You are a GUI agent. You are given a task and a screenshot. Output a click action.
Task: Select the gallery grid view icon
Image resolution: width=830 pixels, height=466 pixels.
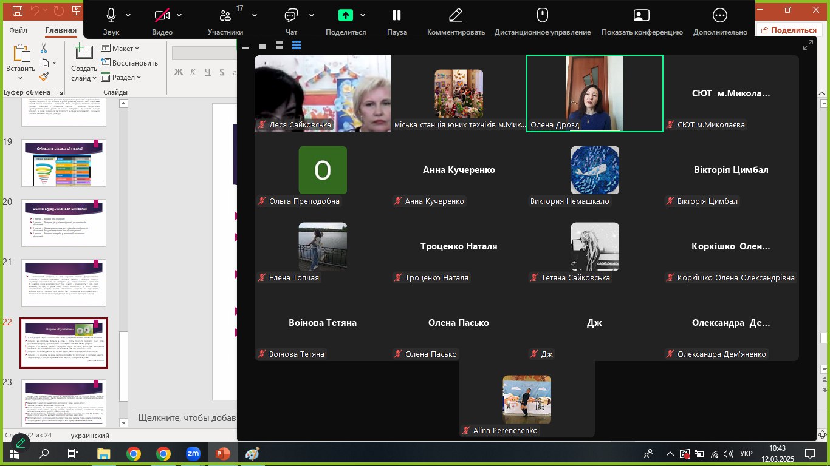[x=297, y=46]
